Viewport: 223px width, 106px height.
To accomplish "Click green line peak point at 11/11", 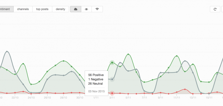I will 177,56.
